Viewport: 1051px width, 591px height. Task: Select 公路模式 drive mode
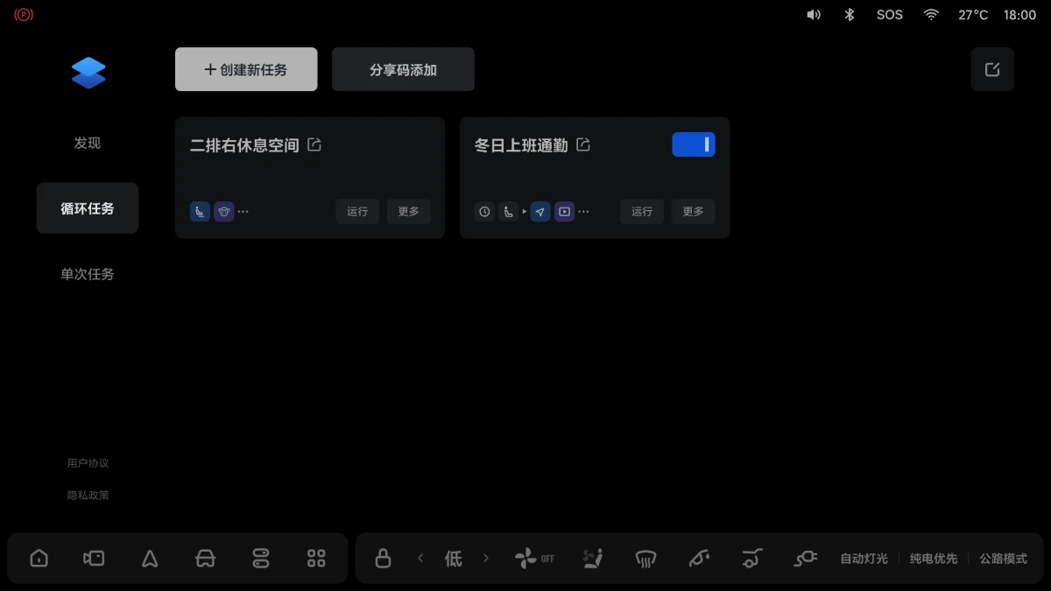coord(1004,559)
